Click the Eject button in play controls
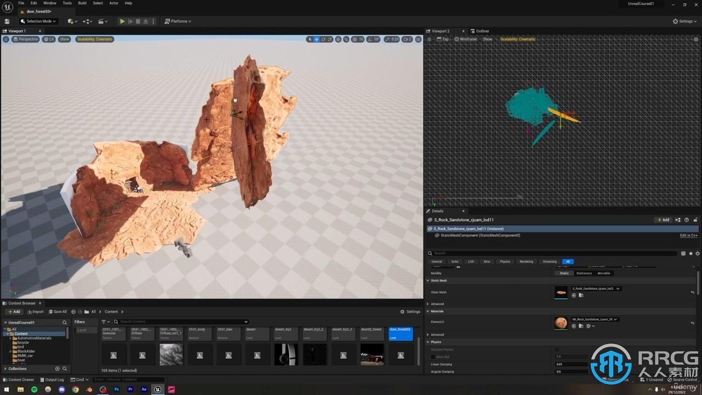Image resolution: width=702 pixels, height=395 pixels. [145, 21]
